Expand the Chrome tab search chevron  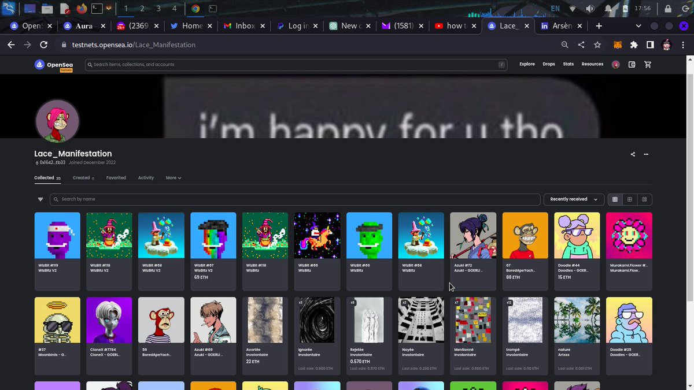[638, 26]
